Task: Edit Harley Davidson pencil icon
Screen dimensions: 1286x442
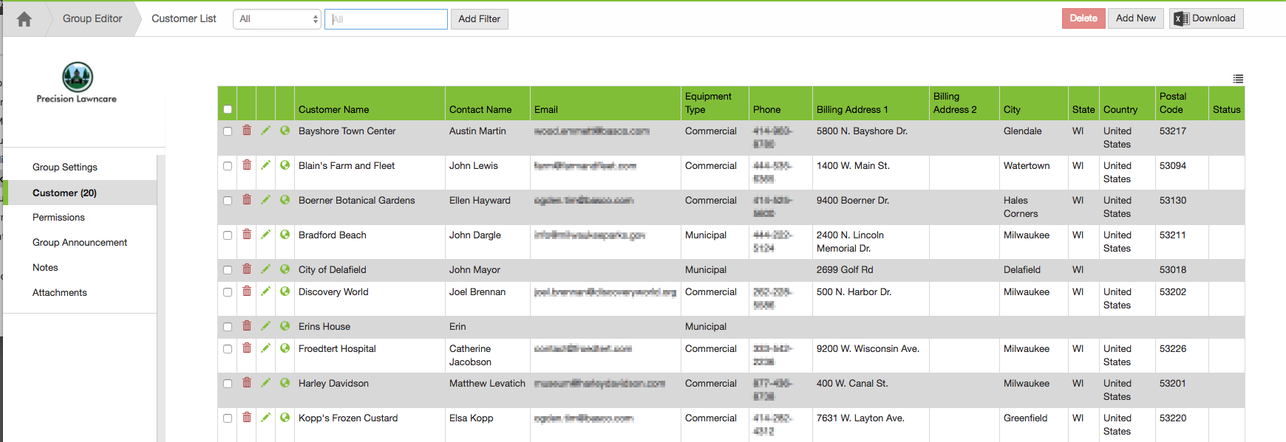Action: click(x=265, y=383)
